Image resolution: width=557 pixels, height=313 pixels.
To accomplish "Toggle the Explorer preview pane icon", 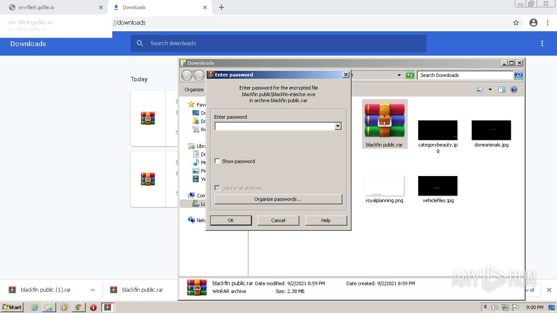I will pyautogui.click(x=502, y=90).
